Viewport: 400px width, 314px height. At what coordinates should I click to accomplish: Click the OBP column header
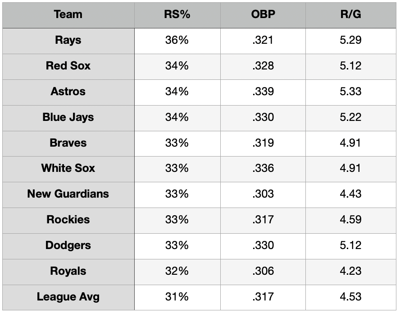(x=263, y=14)
